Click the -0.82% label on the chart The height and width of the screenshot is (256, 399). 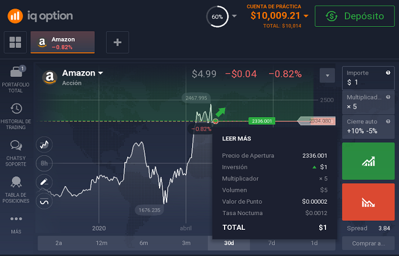[201, 129]
